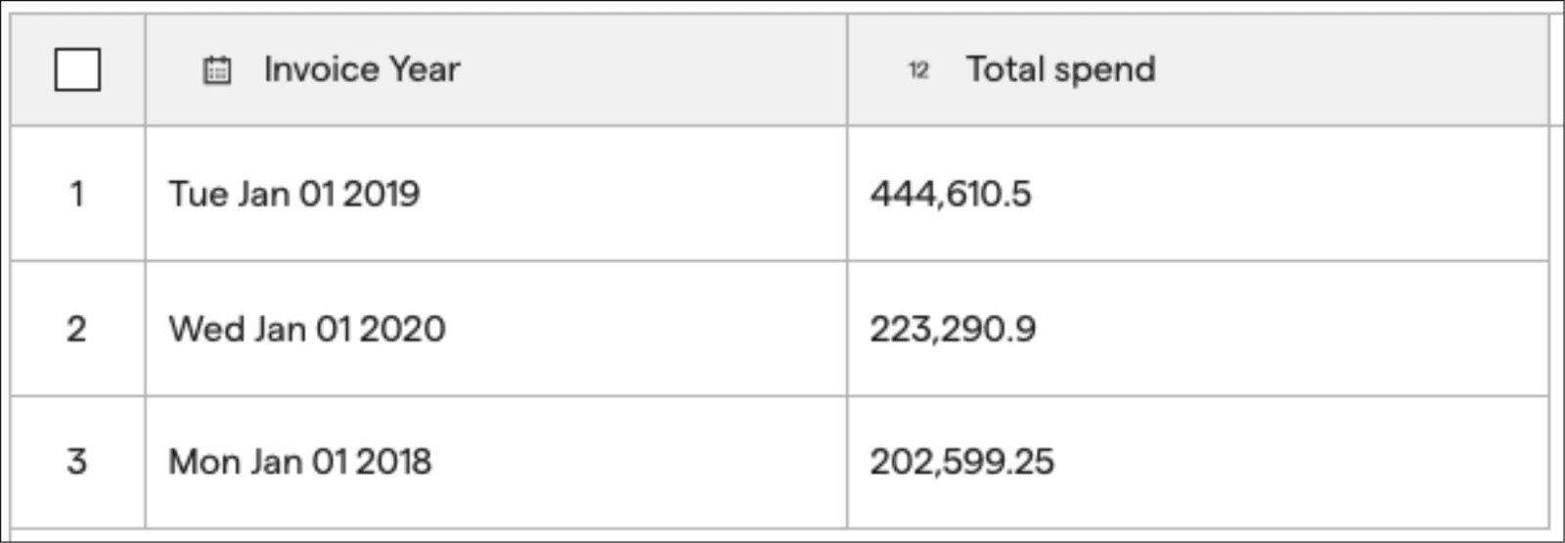Select the Invoice Year column header

pyautogui.click(x=497, y=69)
